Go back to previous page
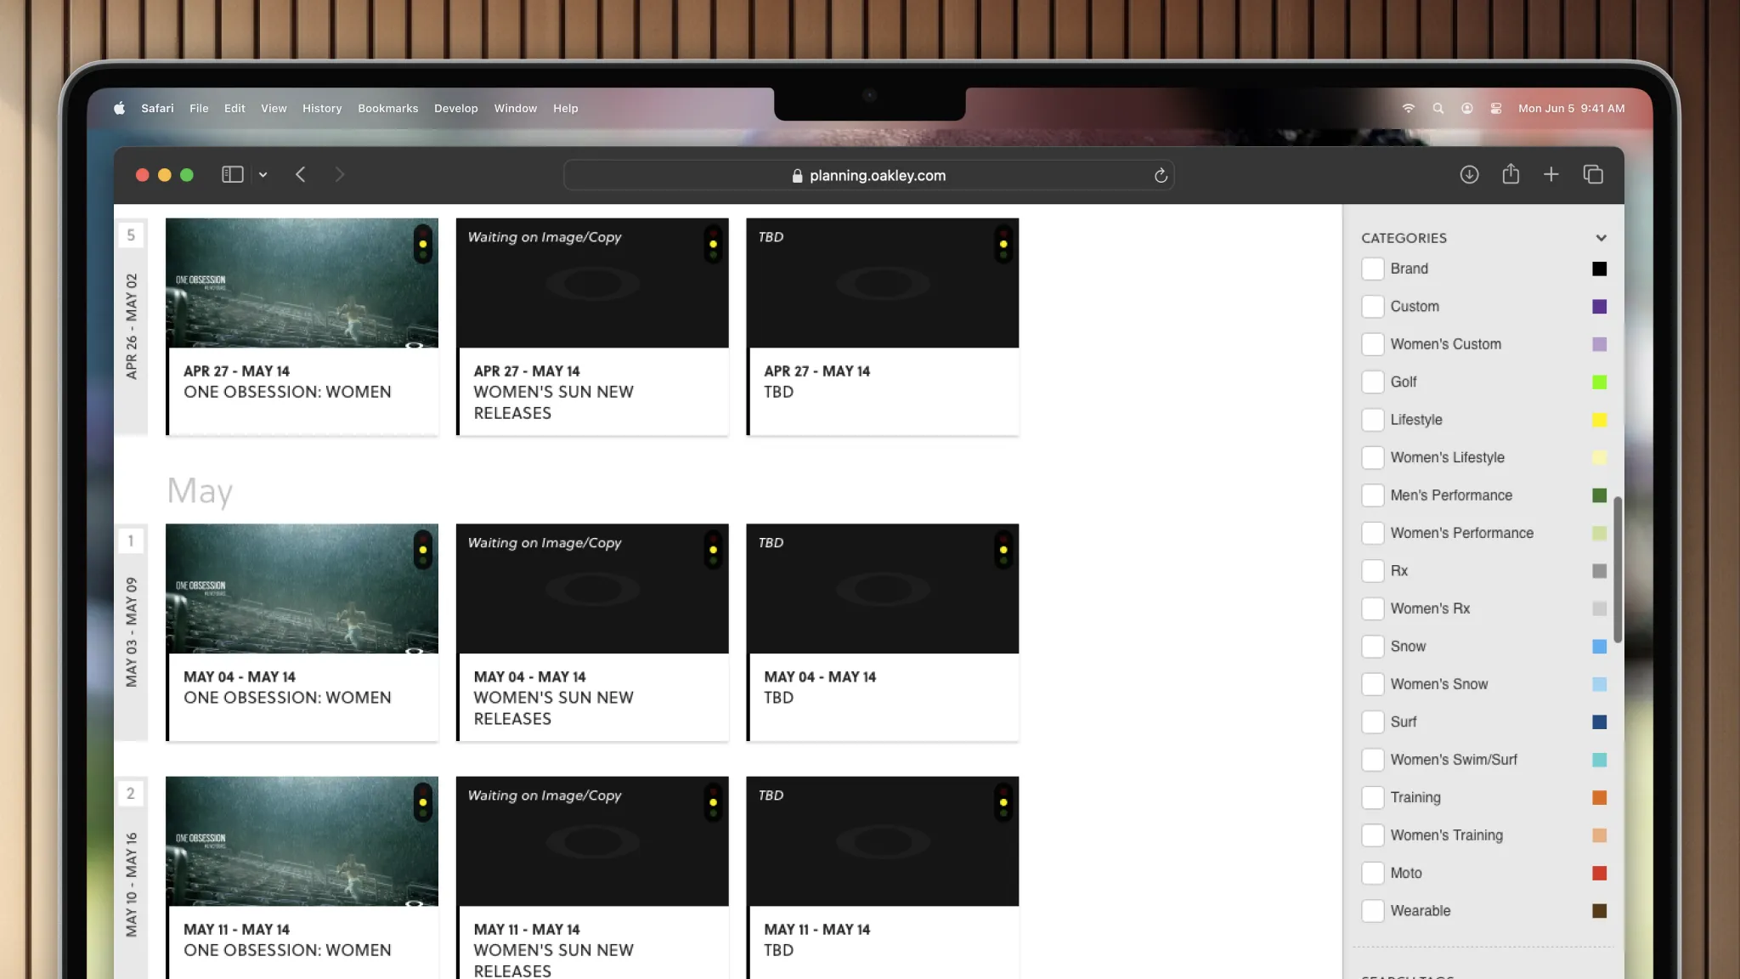 click(301, 174)
